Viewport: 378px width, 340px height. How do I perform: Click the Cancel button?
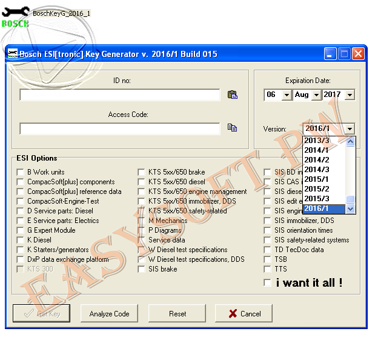(244, 313)
